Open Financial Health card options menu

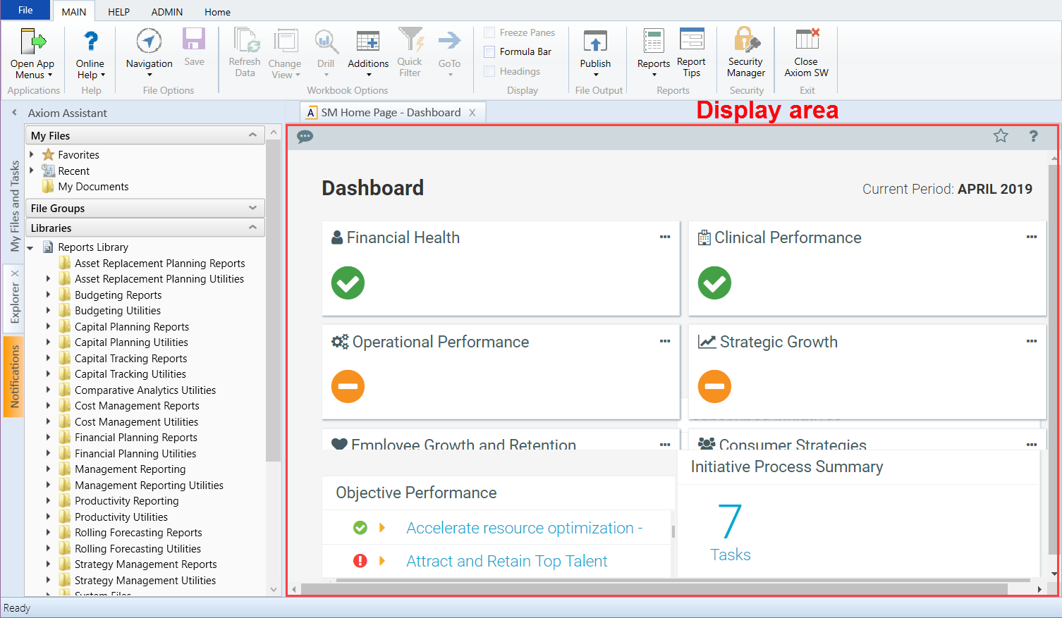(664, 237)
